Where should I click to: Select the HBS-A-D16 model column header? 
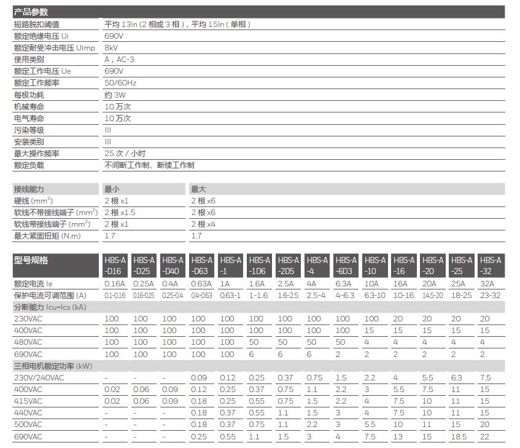pos(115,265)
